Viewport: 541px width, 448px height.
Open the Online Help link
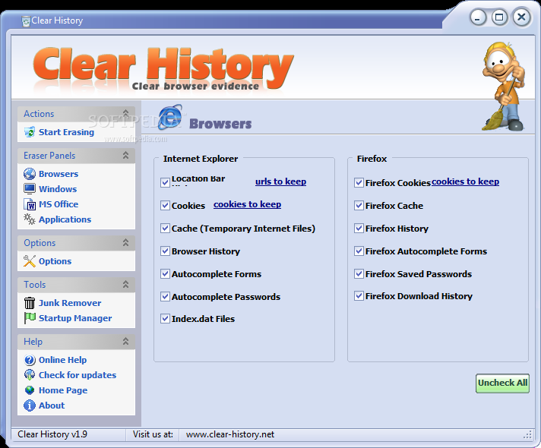[62, 360]
